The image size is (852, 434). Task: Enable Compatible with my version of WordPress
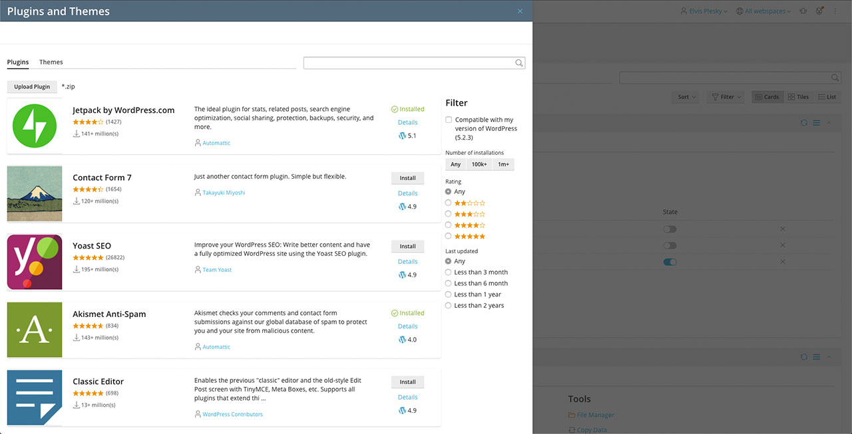[x=449, y=120]
